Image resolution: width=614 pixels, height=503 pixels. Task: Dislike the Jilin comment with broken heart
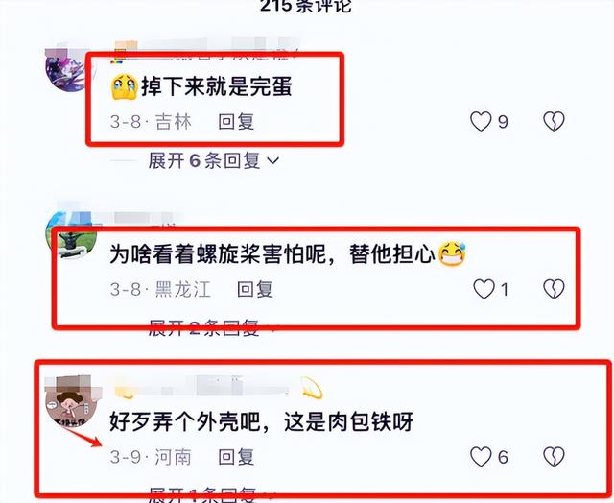[x=555, y=121]
